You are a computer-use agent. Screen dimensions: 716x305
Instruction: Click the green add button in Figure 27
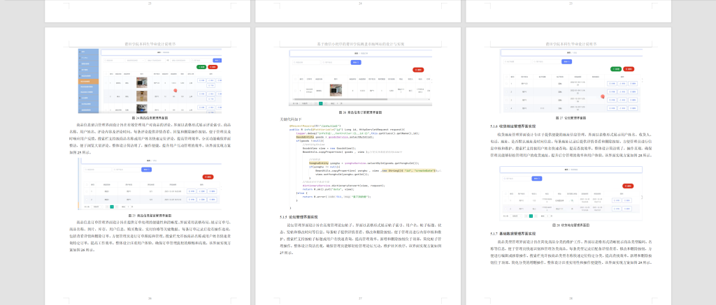click(616, 69)
